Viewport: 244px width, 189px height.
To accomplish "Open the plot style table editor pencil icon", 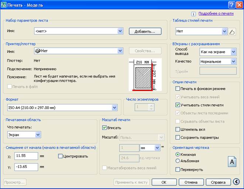I will coord(232,32).
